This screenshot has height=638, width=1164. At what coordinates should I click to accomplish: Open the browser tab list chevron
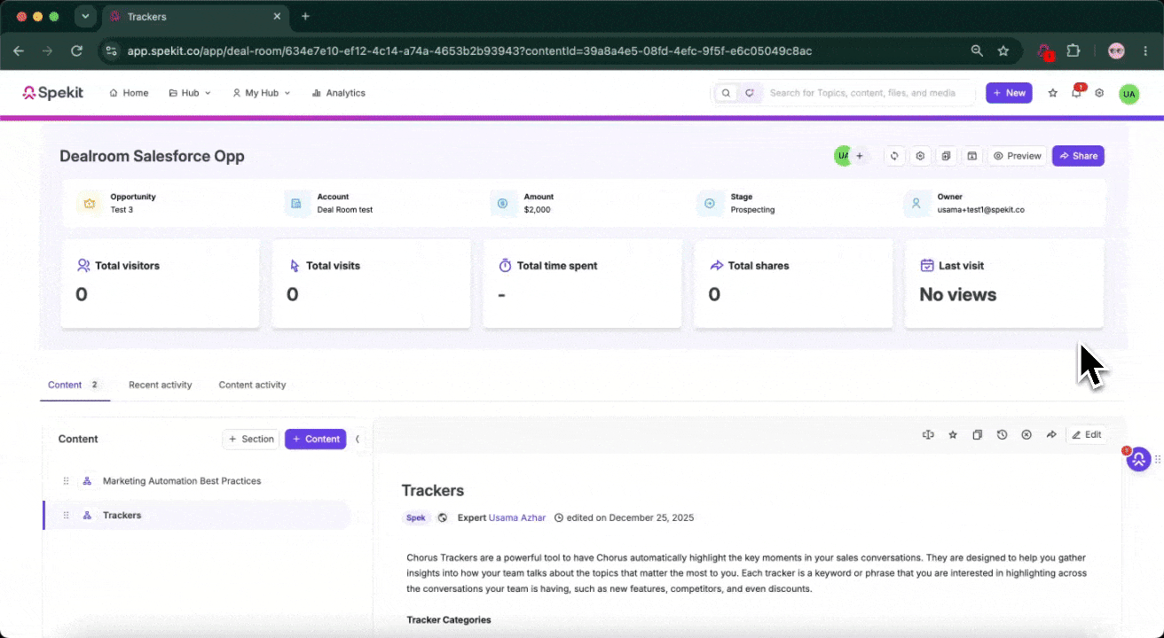[85, 16]
